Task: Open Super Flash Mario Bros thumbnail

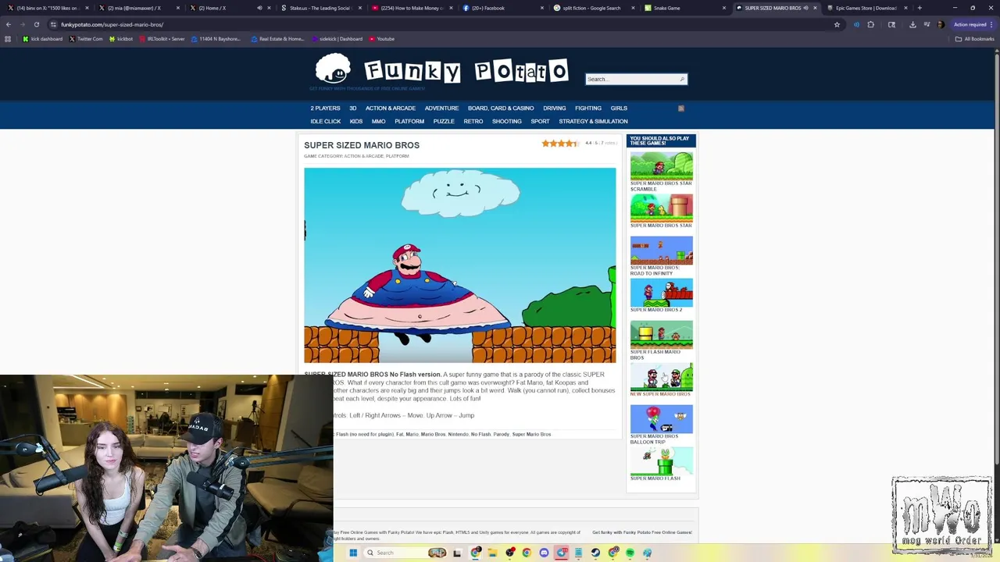Action: [x=661, y=334]
